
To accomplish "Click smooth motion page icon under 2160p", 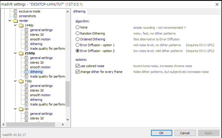I will tap(26, 67).
